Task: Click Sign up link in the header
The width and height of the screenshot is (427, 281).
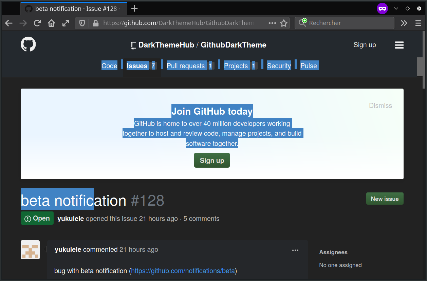Action: click(x=365, y=45)
